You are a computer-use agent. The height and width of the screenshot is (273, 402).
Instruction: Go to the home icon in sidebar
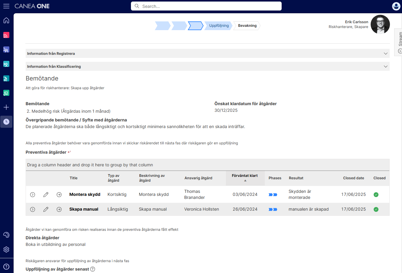point(6,20)
